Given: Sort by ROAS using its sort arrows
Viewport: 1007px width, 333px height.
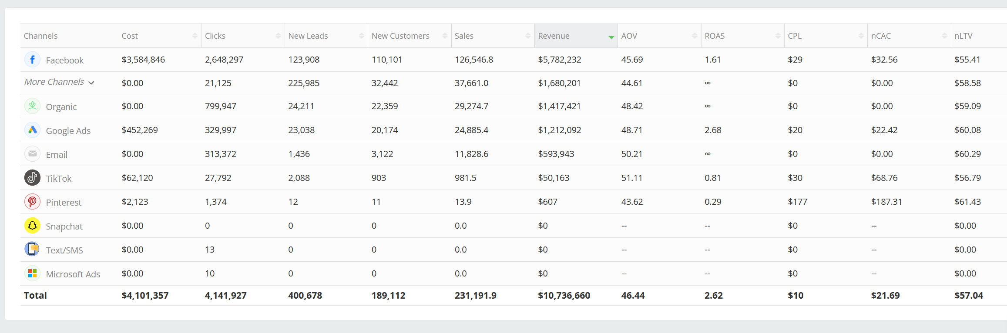Looking at the screenshot, I should tap(778, 36).
